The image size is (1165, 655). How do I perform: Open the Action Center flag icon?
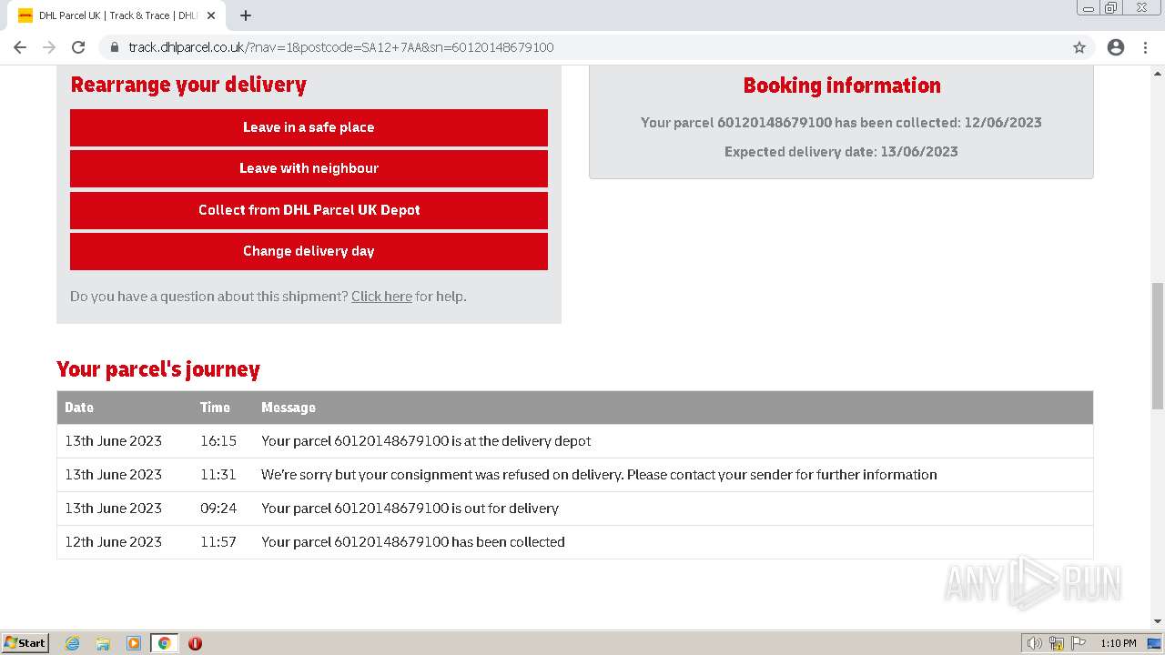(1078, 643)
